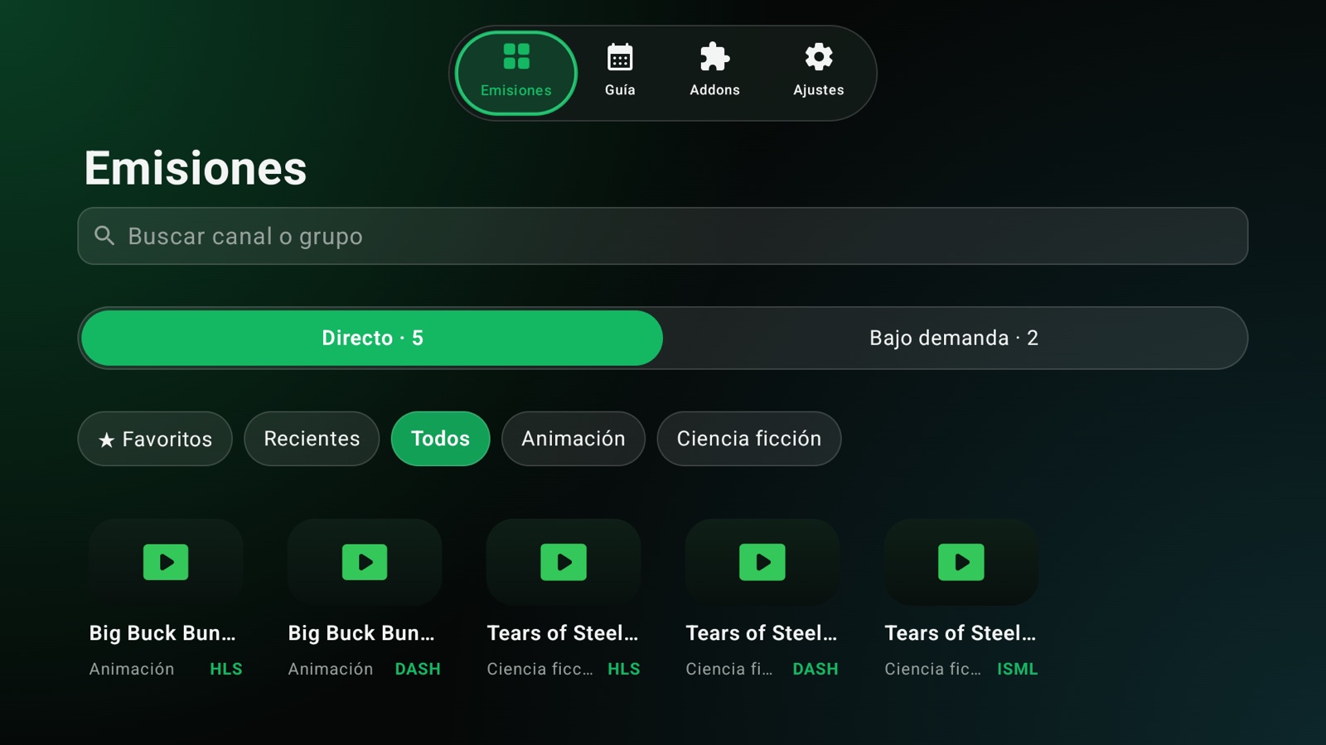This screenshot has width=1326, height=745.
Task: Click the Big Buck Bun… title above HLS
Action: 162,633
